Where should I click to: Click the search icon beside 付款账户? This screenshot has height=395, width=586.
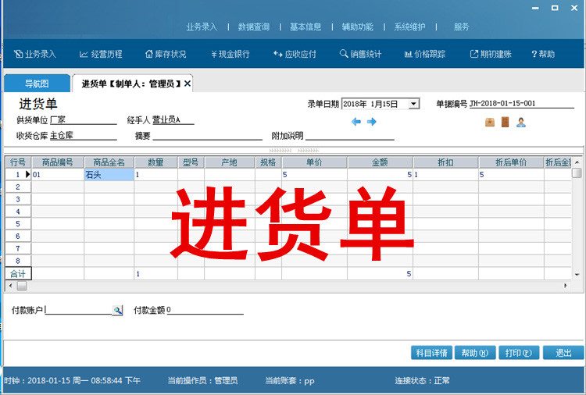coord(117,311)
